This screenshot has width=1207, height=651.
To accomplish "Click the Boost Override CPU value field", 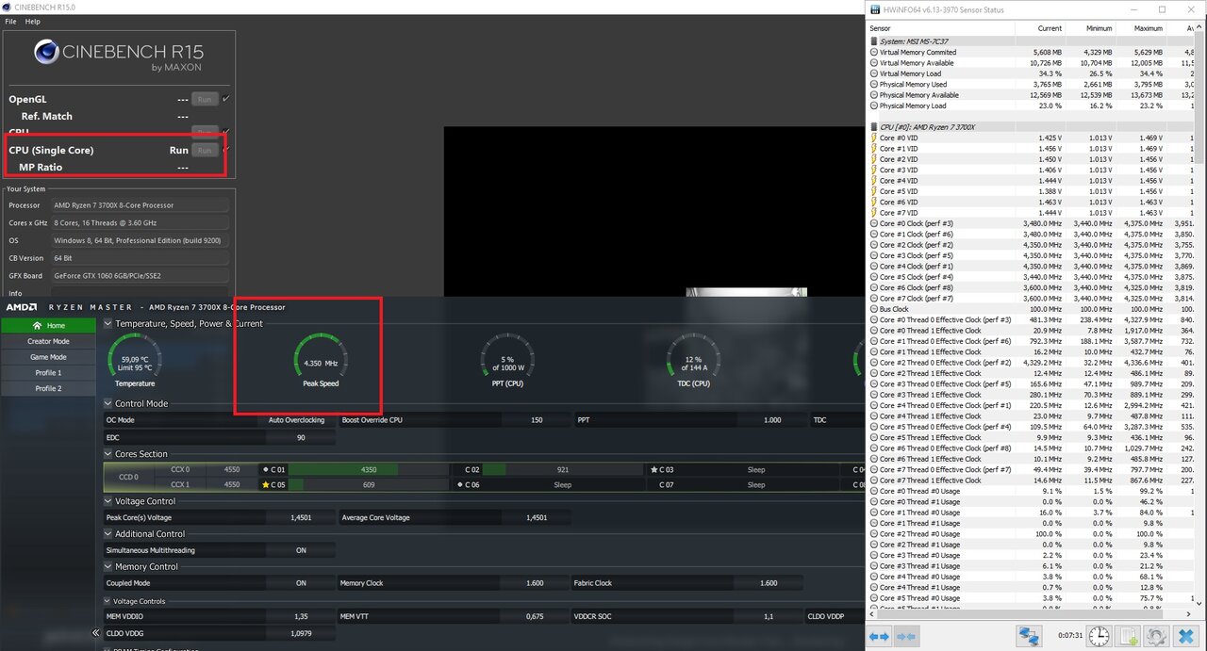I will [x=535, y=420].
